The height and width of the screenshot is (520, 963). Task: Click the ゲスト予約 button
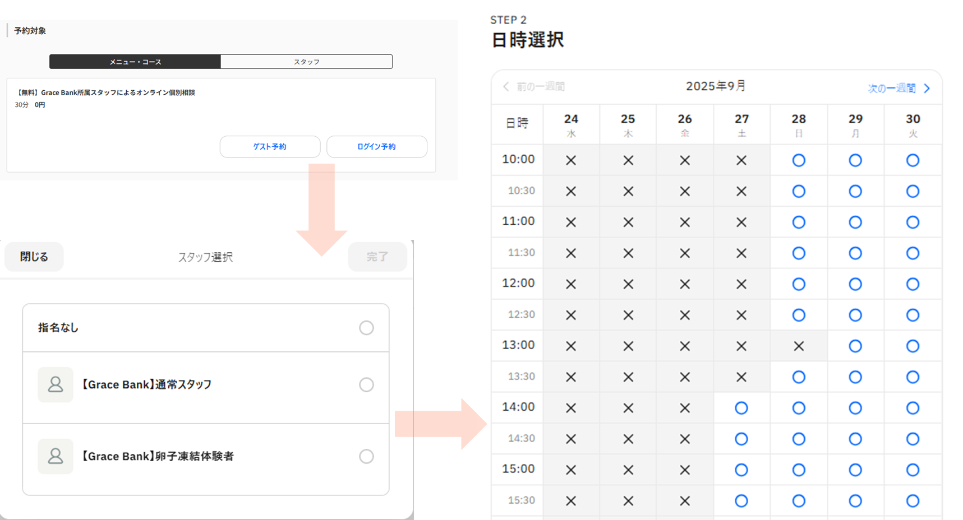tap(270, 147)
